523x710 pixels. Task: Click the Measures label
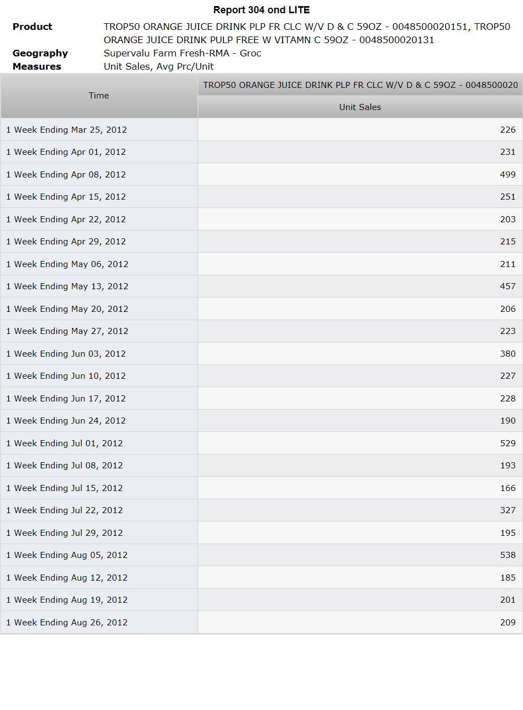(x=37, y=66)
